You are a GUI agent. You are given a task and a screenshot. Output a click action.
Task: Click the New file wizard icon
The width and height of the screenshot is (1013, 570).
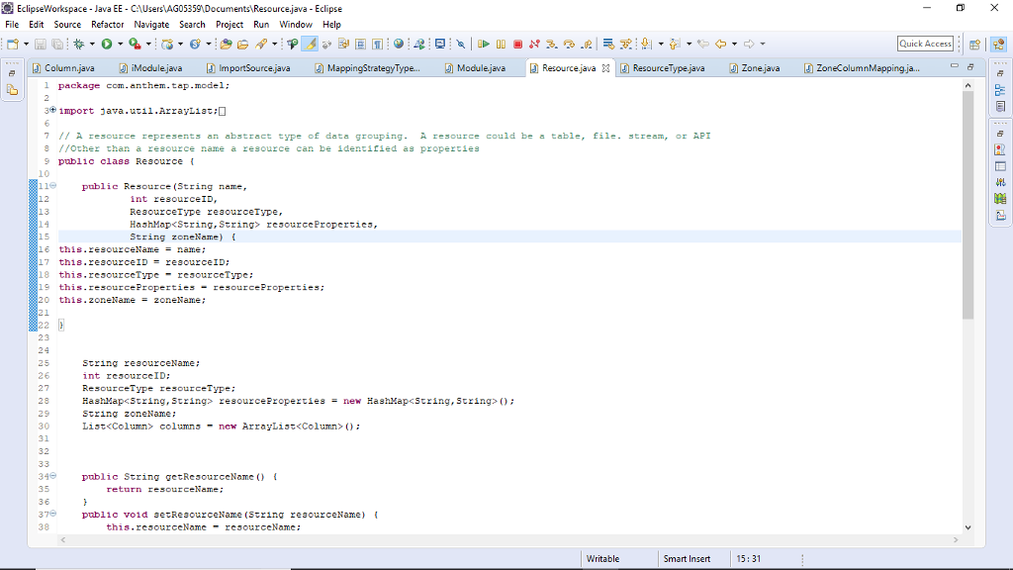[x=12, y=44]
